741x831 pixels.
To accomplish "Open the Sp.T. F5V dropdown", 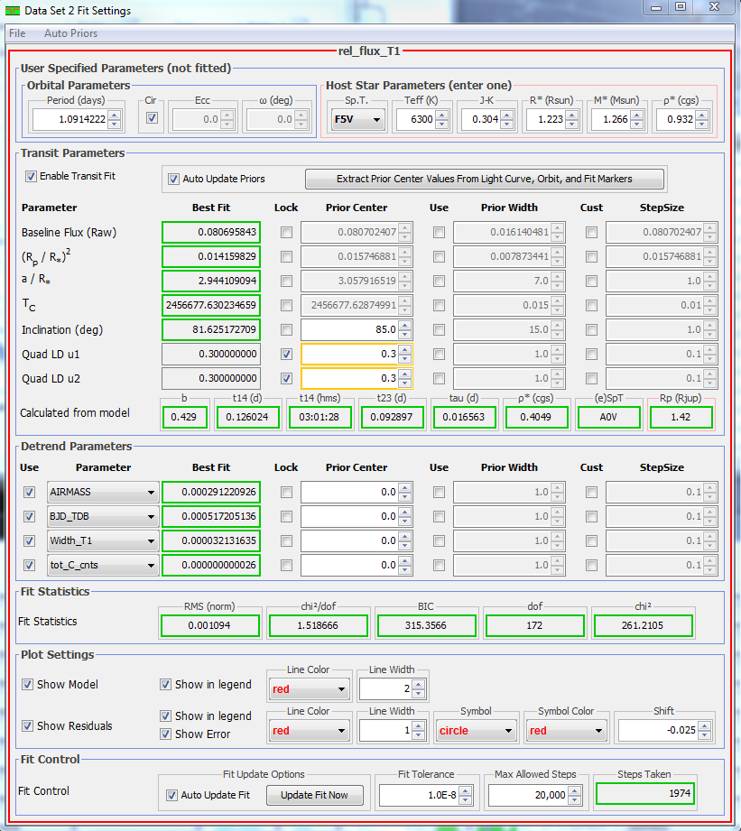I will (357, 119).
